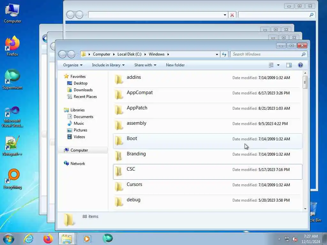
Task: Open Recent Places in the navigation pane
Action: (85, 96)
